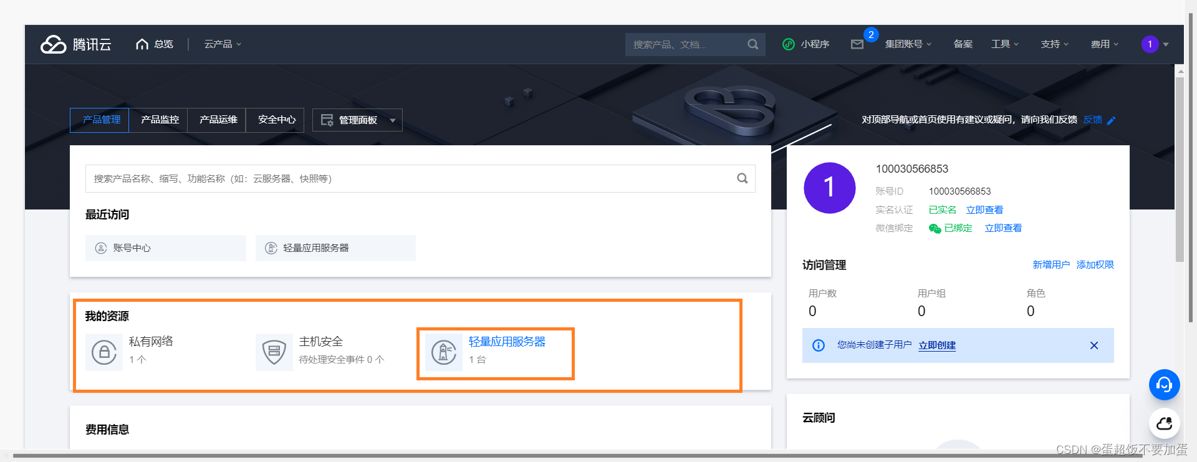The width and height of the screenshot is (1197, 462).
Task: Click the Tencent Cloud logo
Action: pyautogui.click(x=76, y=44)
